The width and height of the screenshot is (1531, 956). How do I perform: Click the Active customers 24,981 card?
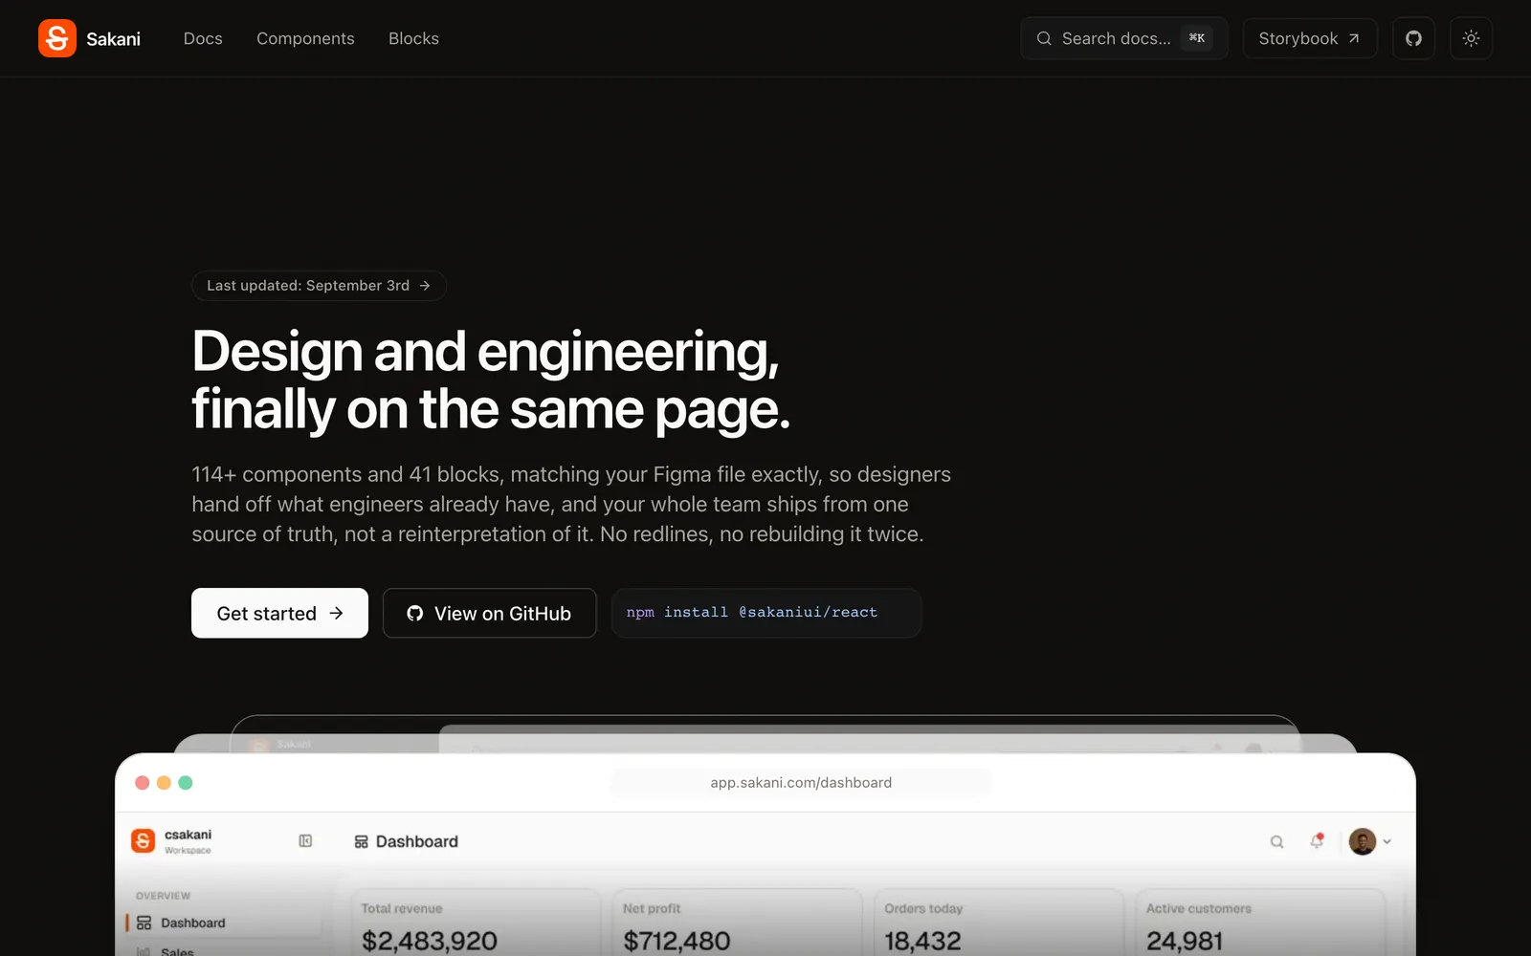tap(1260, 923)
